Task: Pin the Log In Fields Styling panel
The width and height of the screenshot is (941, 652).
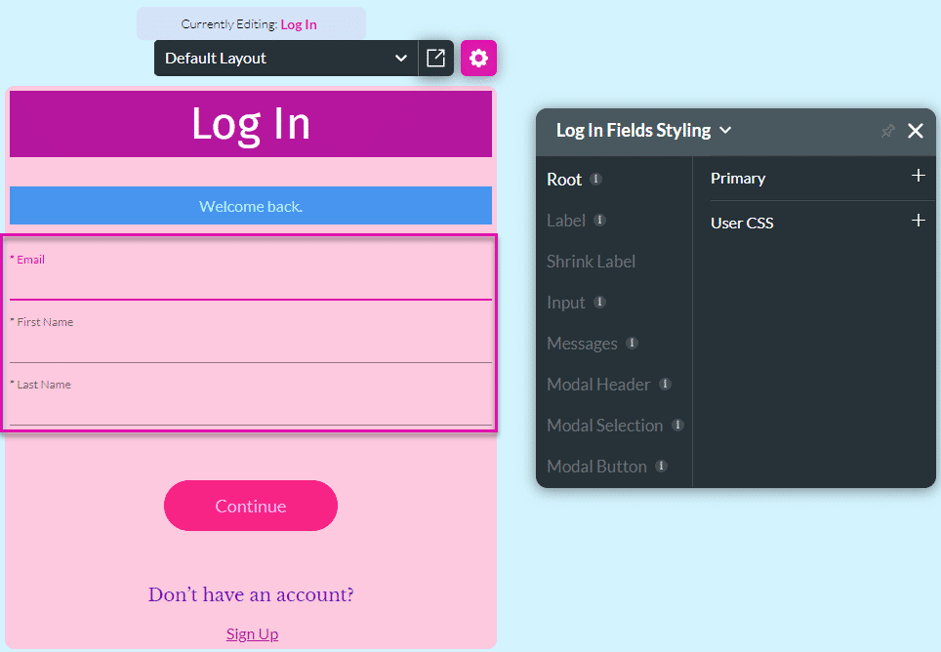Action: pyautogui.click(x=887, y=130)
